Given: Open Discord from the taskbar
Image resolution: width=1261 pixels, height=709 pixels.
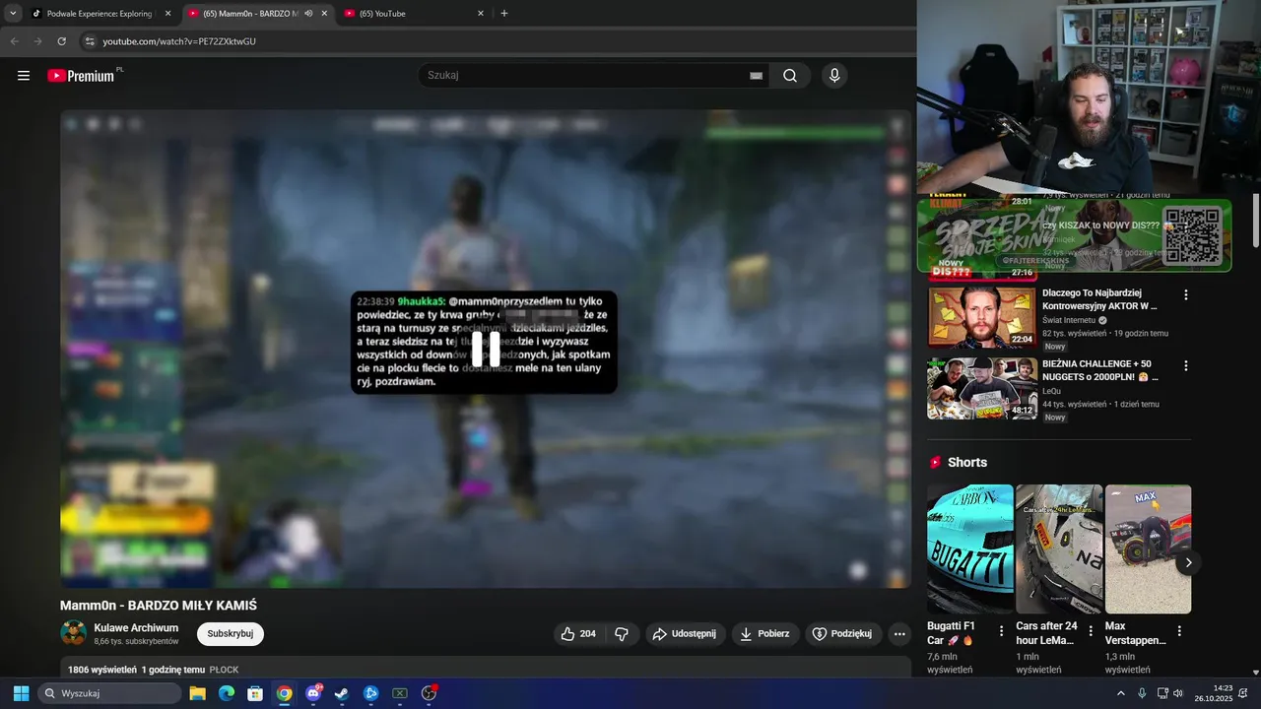Looking at the screenshot, I should pyautogui.click(x=313, y=693).
